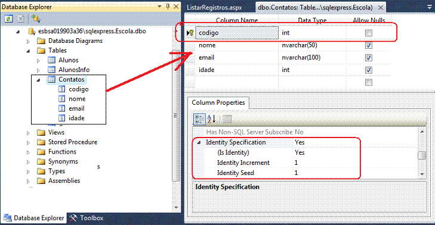Switch to the Database Explorer bottom tab
Image resolution: width=435 pixels, height=225 pixels.
pos(33,218)
